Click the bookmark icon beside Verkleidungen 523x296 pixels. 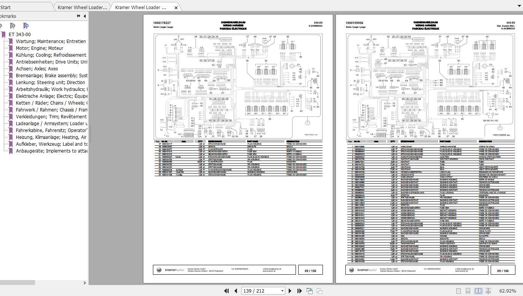click(11, 117)
